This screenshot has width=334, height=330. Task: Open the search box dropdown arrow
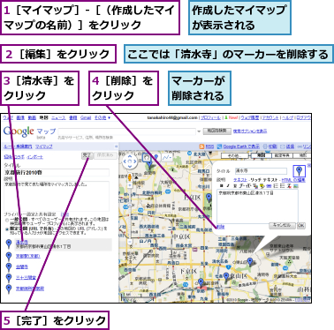[x=199, y=131]
